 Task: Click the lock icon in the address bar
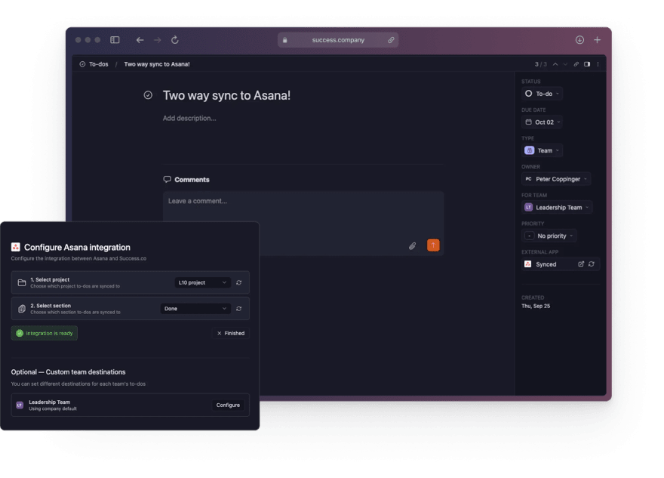[285, 40]
